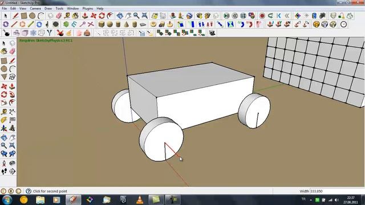Click the black bomb icon in third toolbar
The width and height of the screenshot is (365, 205).
coord(6,33)
